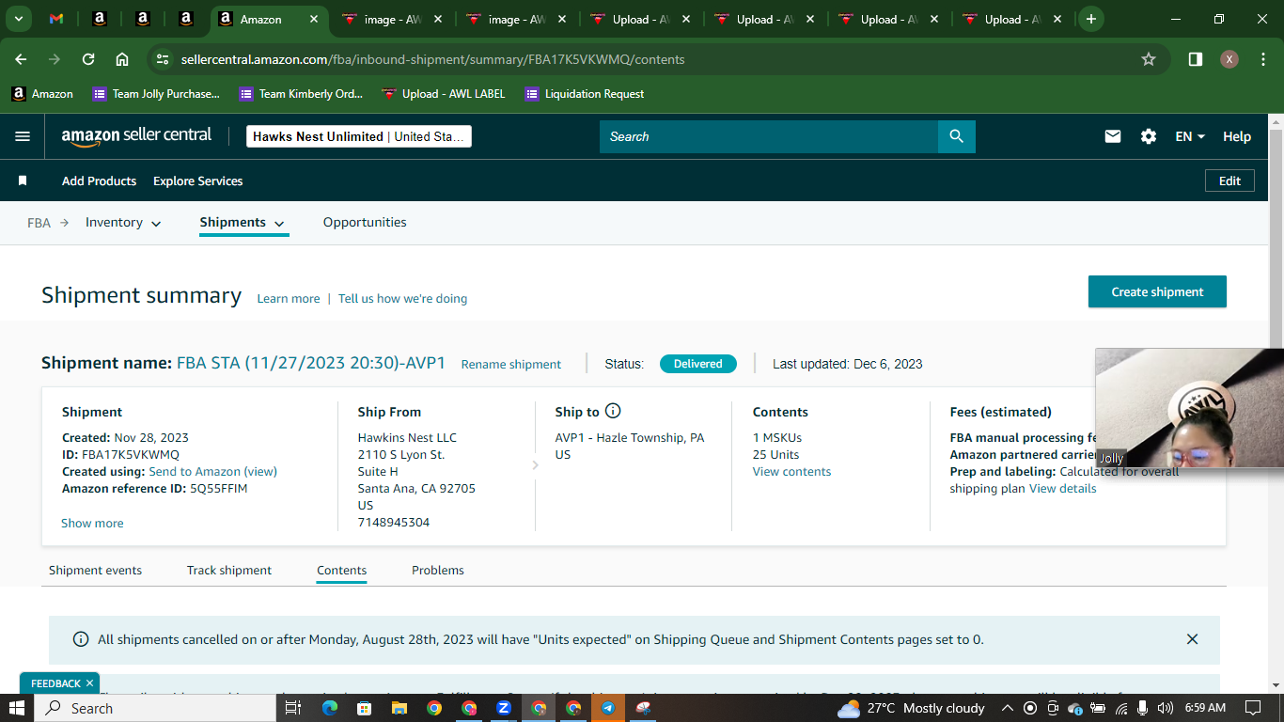This screenshot has width=1284, height=722.
Task: Open File Explorer from the taskbar
Action: 399,708
